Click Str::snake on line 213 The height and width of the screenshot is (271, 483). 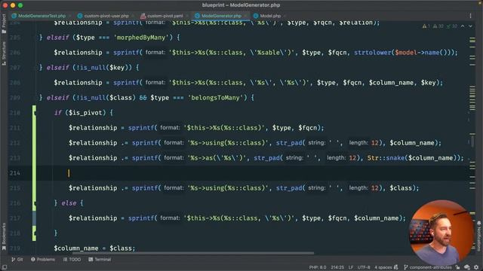386,158
